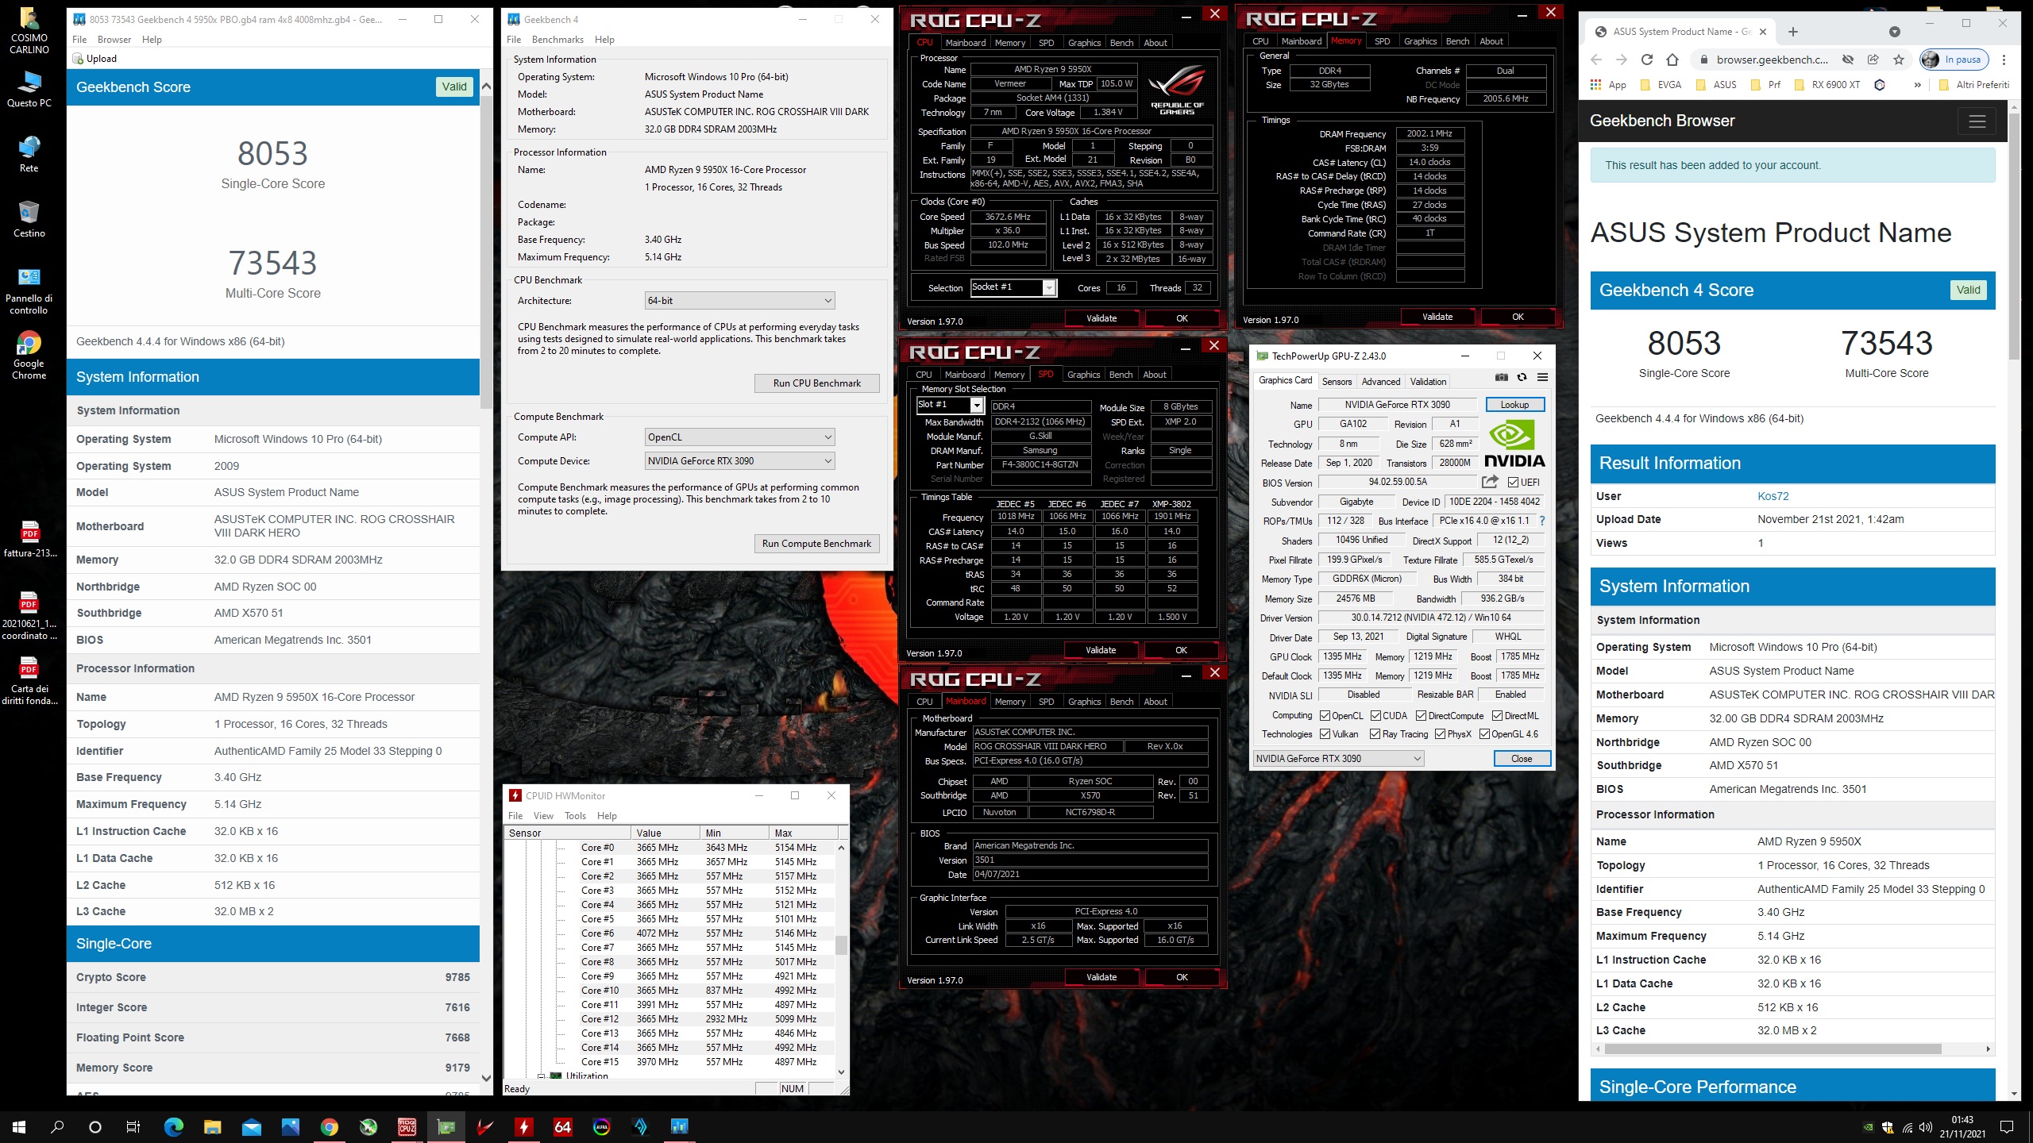
Task: Expand Chrome bookmarks overflow chevron
Action: point(1917,85)
